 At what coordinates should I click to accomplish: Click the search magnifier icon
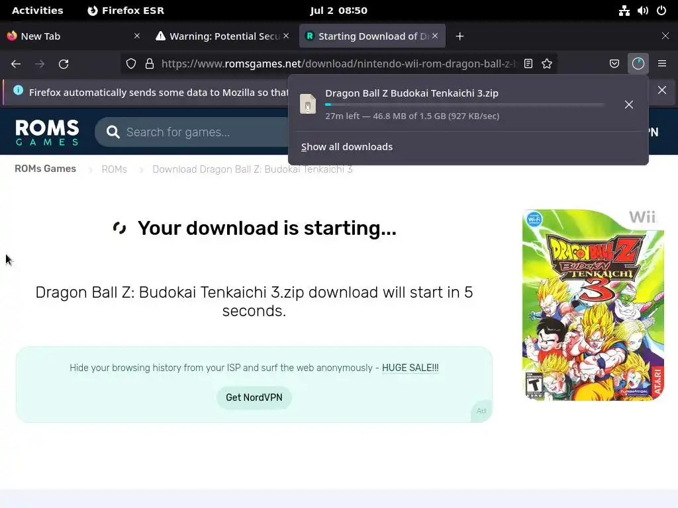[113, 132]
